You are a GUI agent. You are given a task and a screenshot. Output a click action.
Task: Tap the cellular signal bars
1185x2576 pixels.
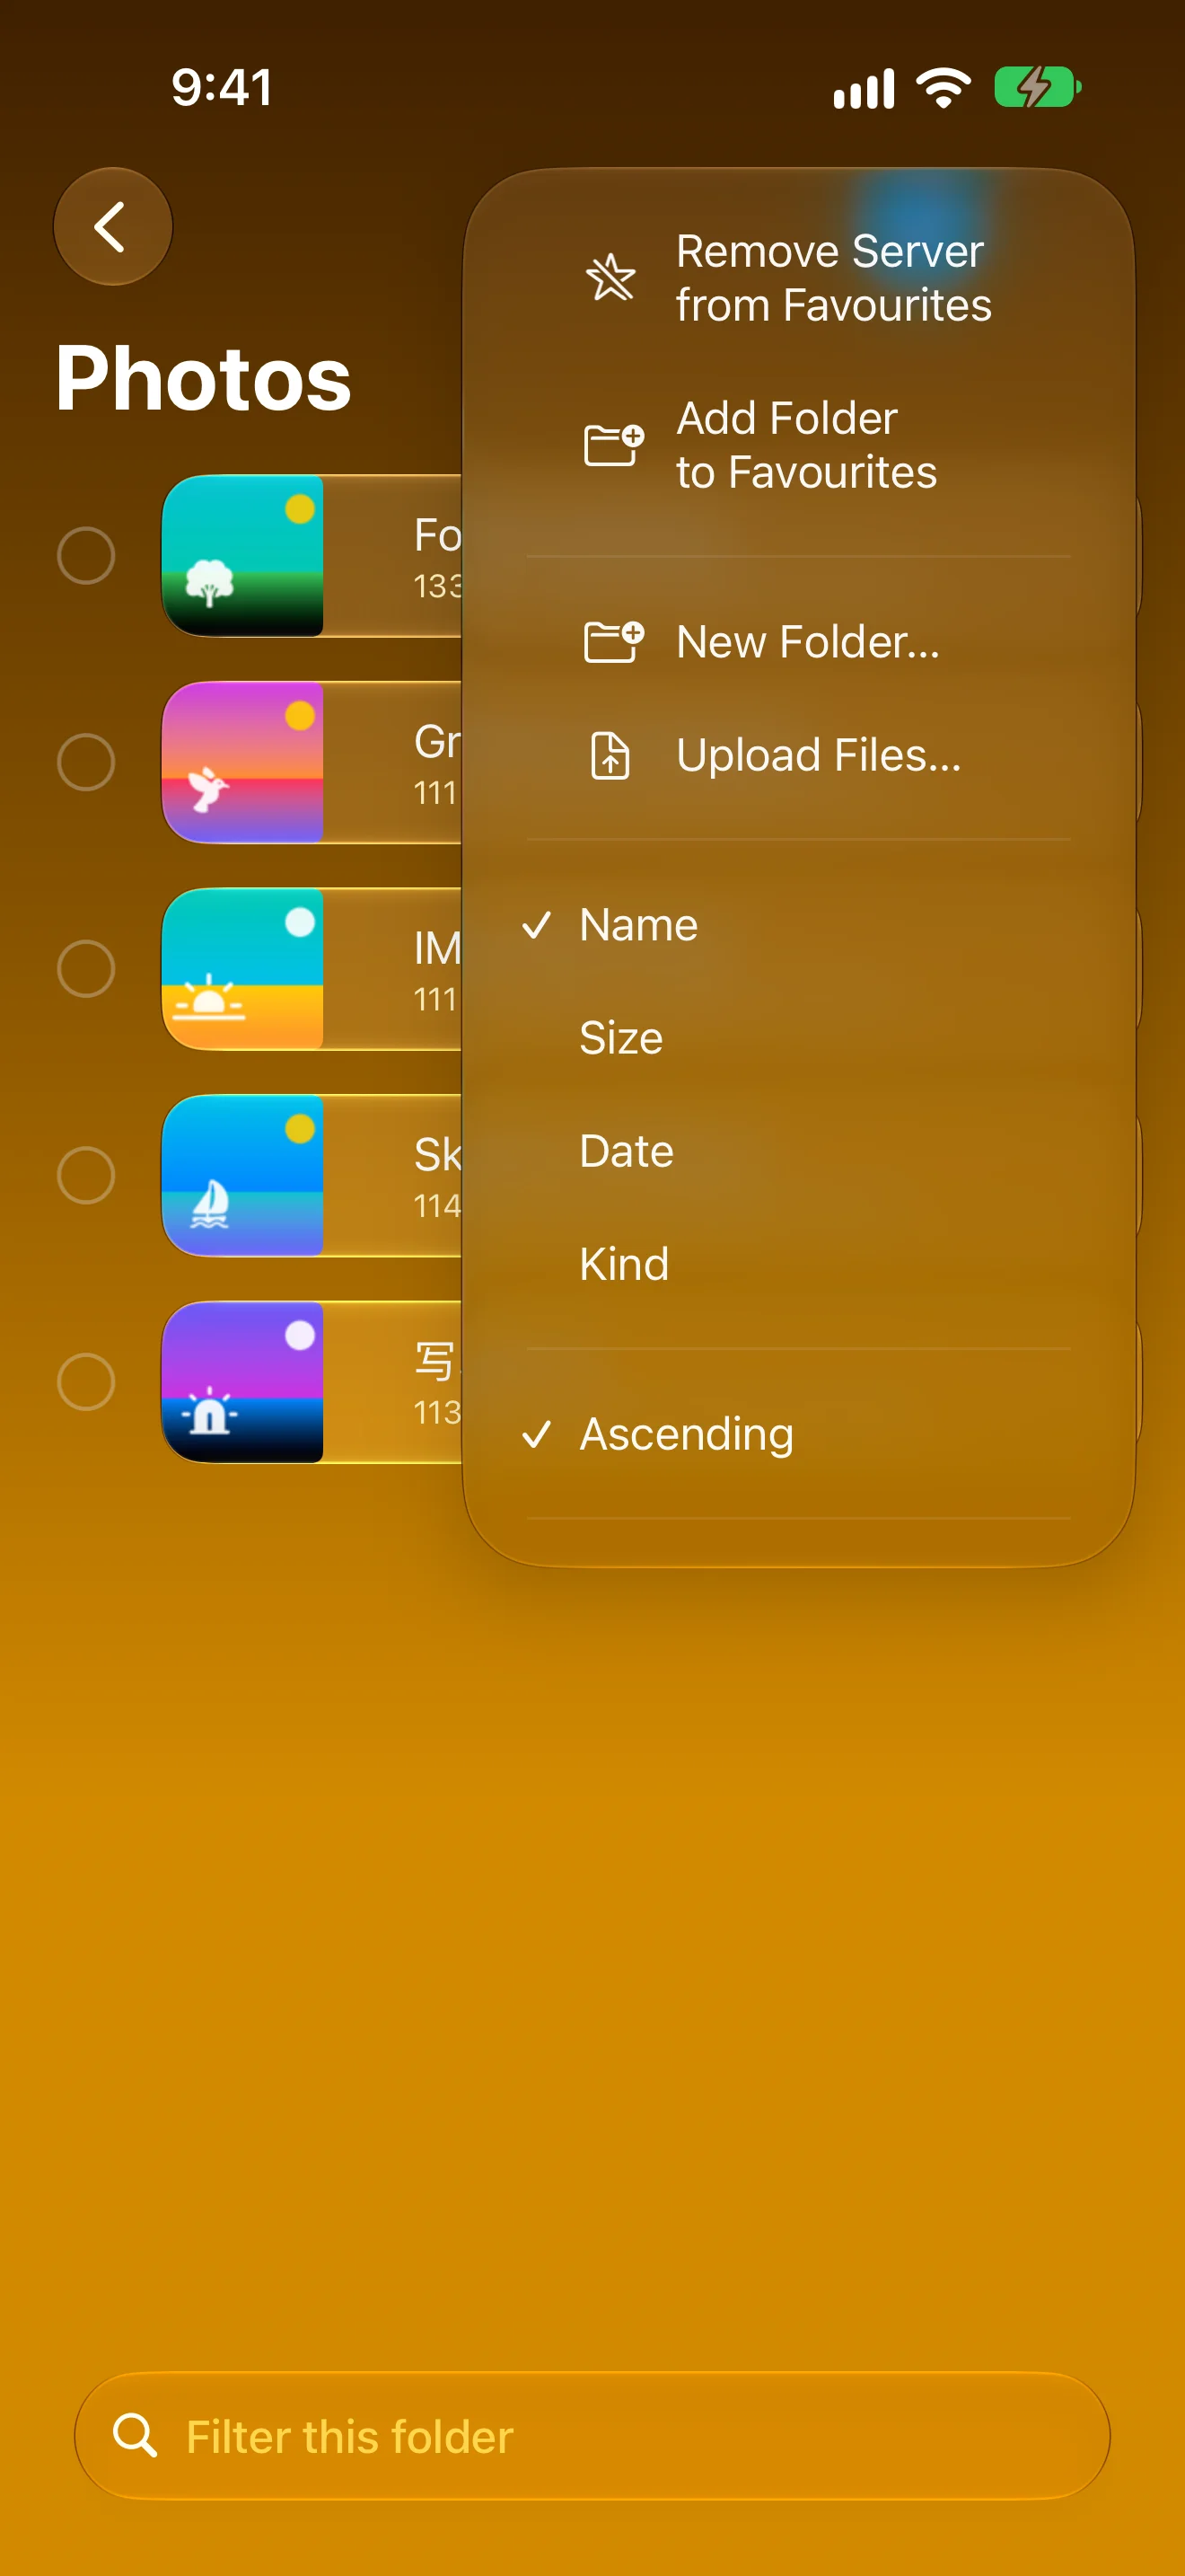point(864,89)
